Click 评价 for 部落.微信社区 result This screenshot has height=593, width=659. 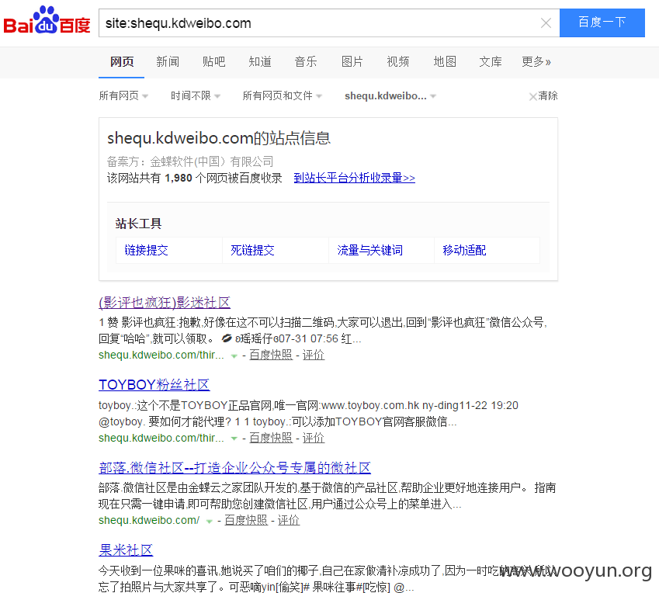[289, 520]
